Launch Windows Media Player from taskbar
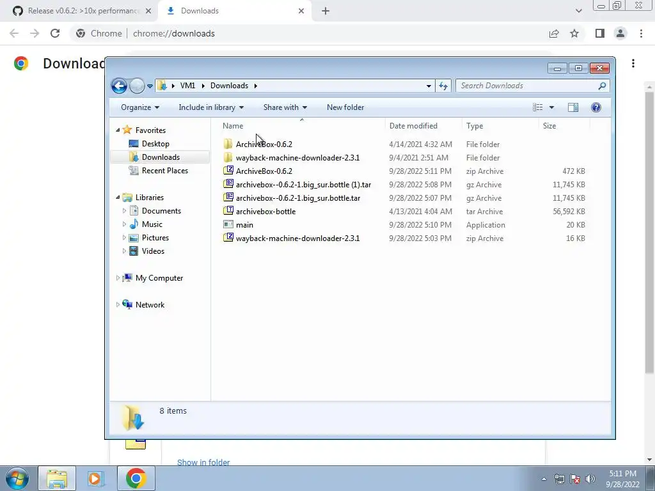 [x=95, y=478]
